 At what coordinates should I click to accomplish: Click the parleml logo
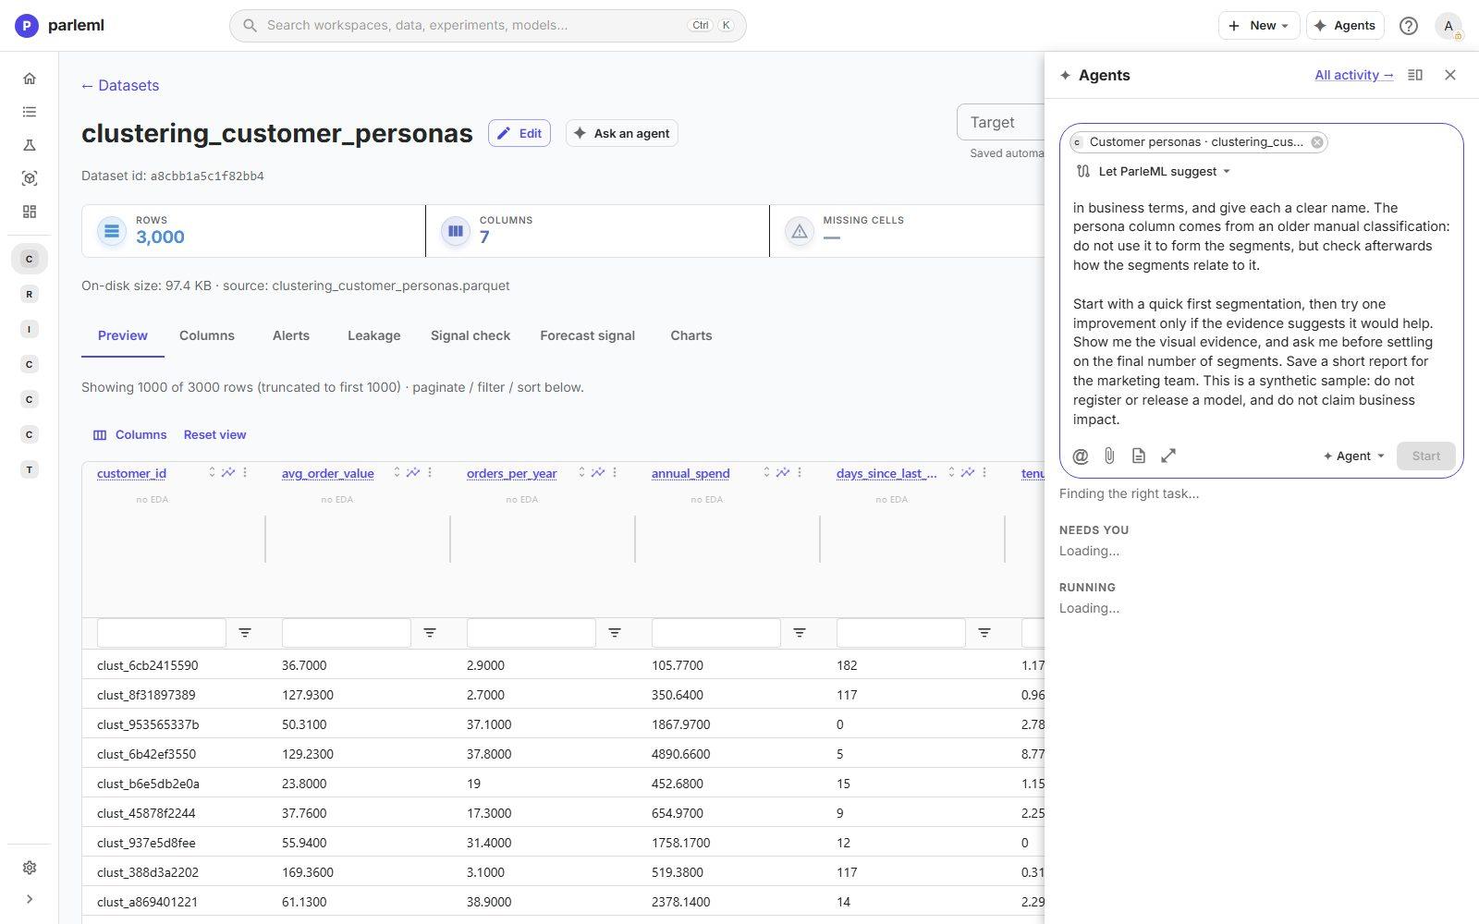(x=60, y=26)
